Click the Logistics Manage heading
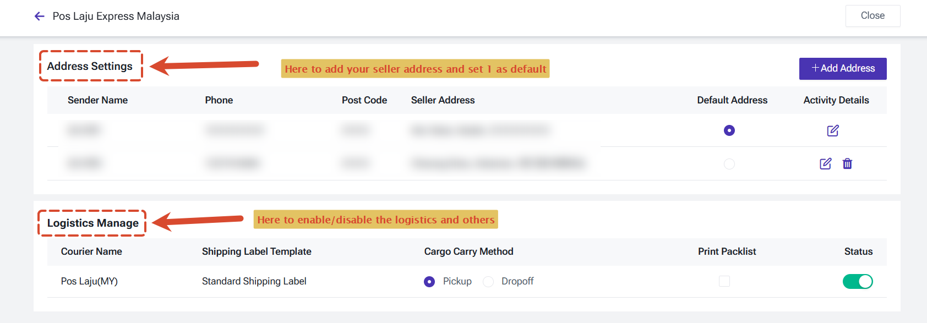927x323 pixels. [93, 223]
